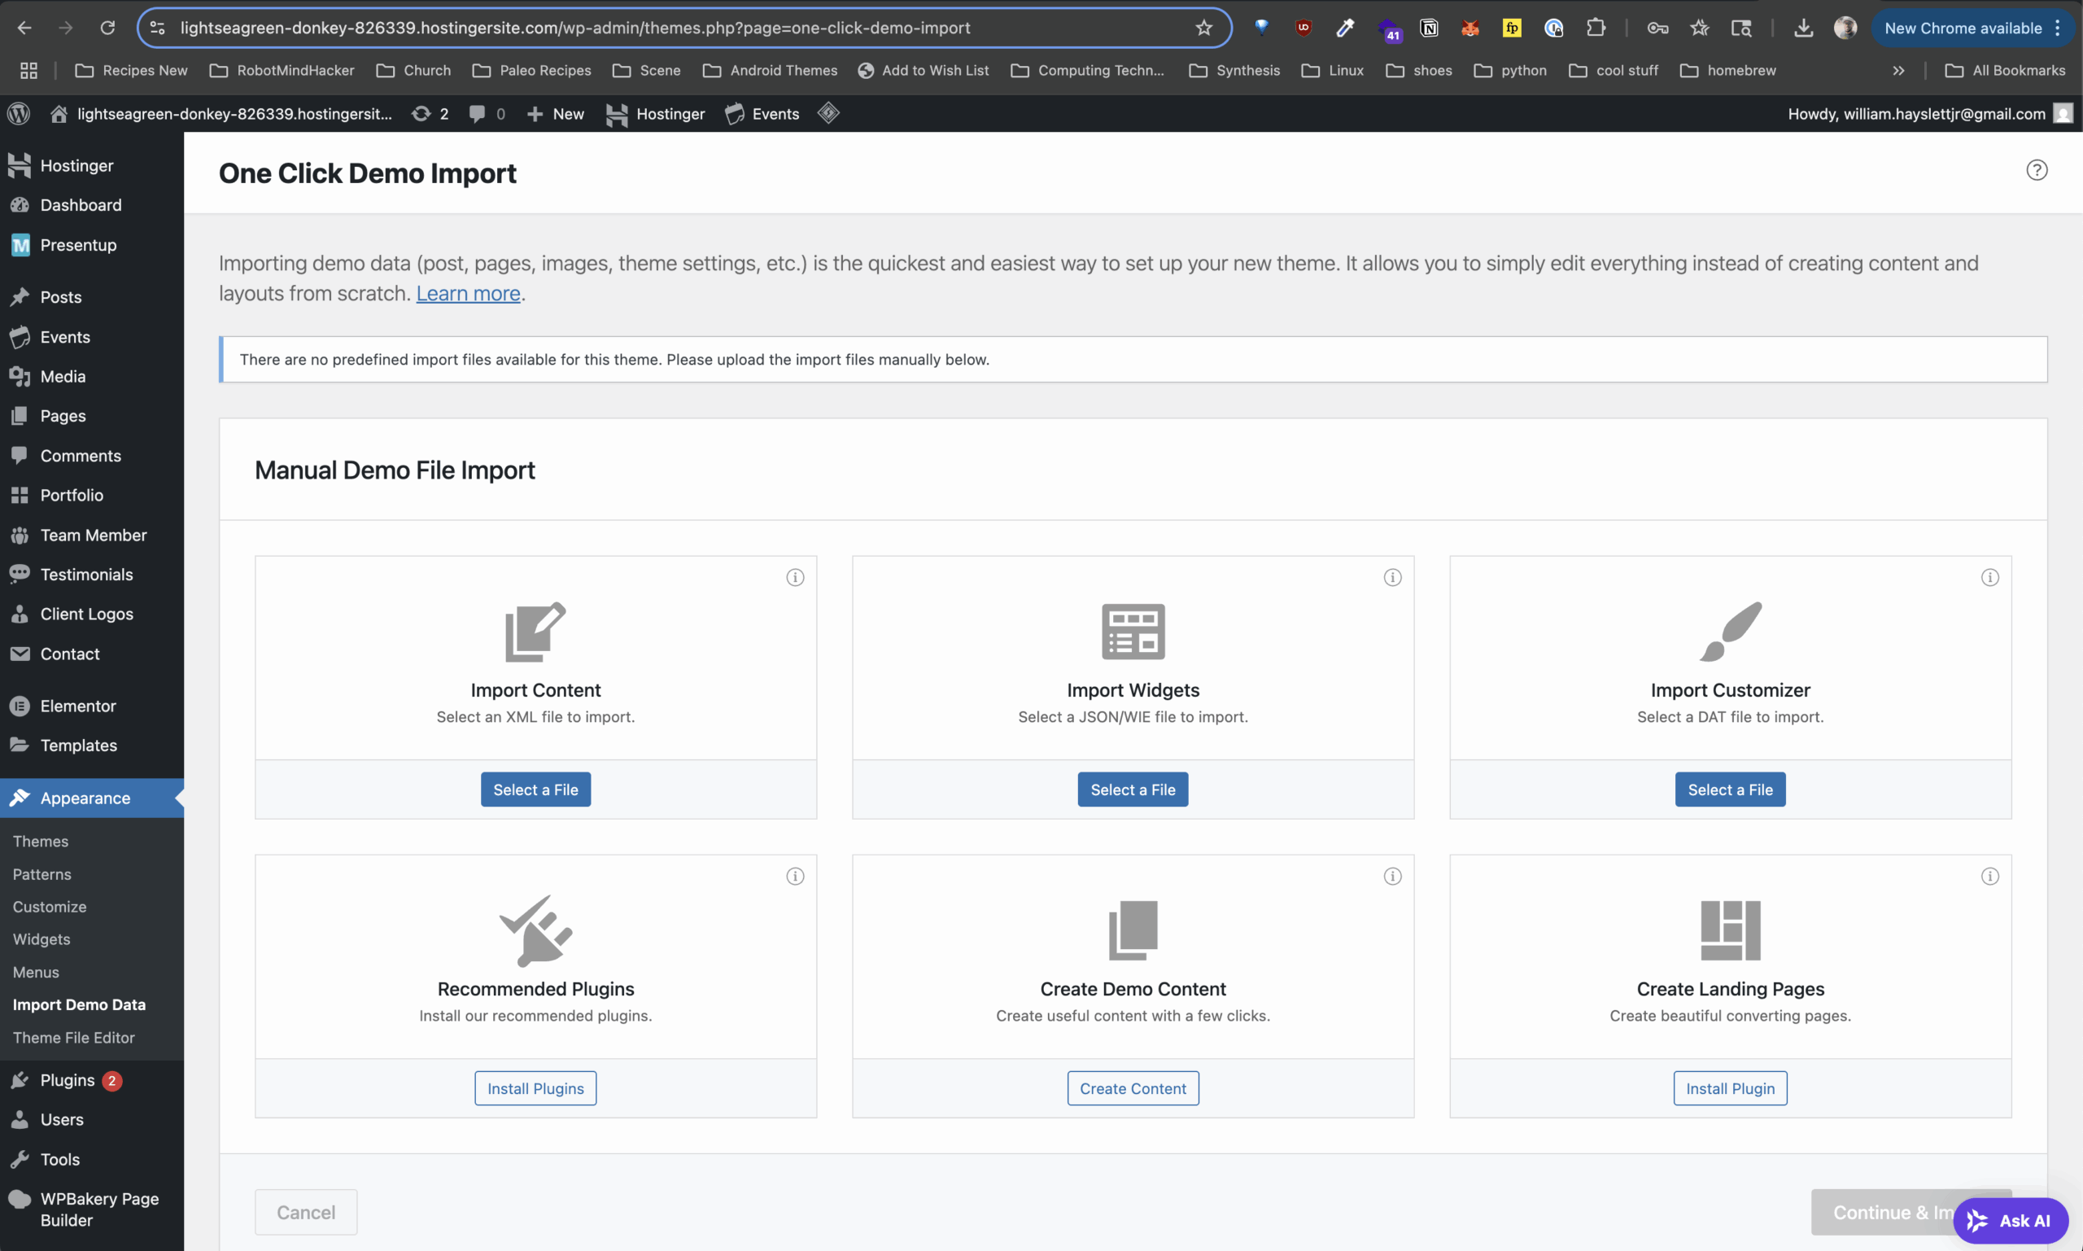Open the Customize submenu item
The image size is (2083, 1251).
50,907
